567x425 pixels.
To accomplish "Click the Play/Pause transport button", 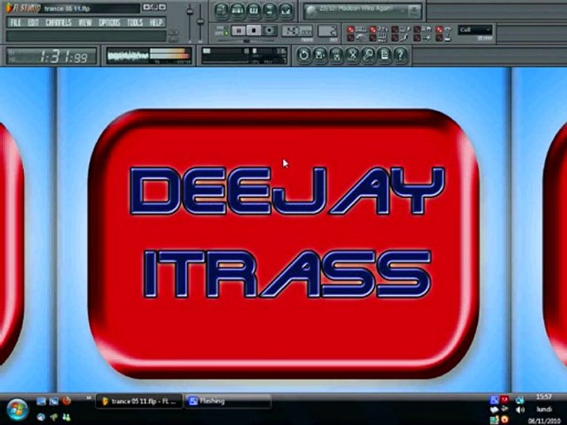I will click(x=238, y=31).
